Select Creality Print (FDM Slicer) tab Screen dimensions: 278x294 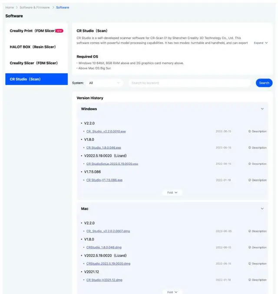pos(36,31)
